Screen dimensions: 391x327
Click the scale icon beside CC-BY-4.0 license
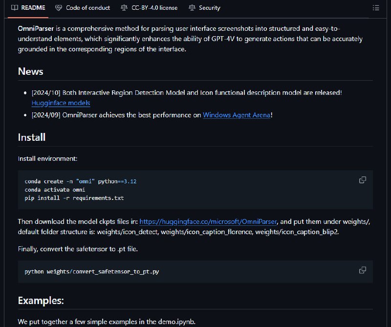(124, 8)
